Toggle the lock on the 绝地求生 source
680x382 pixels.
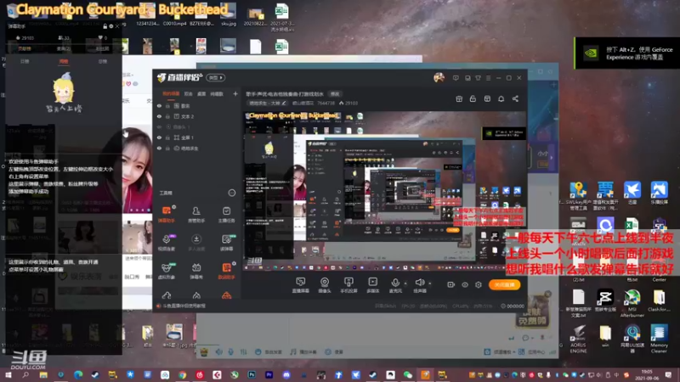pos(167,148)
